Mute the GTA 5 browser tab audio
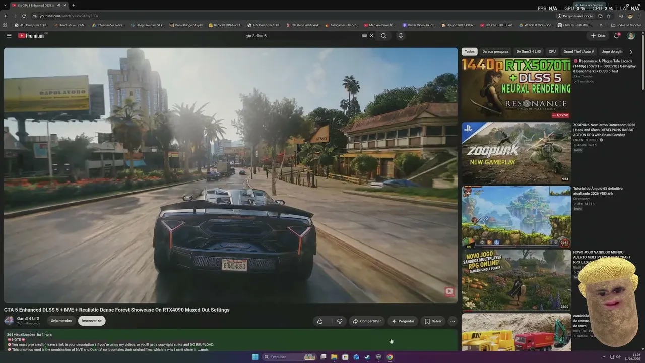The height and width of the screenshot is (363, 645). (x=58, y=5)
